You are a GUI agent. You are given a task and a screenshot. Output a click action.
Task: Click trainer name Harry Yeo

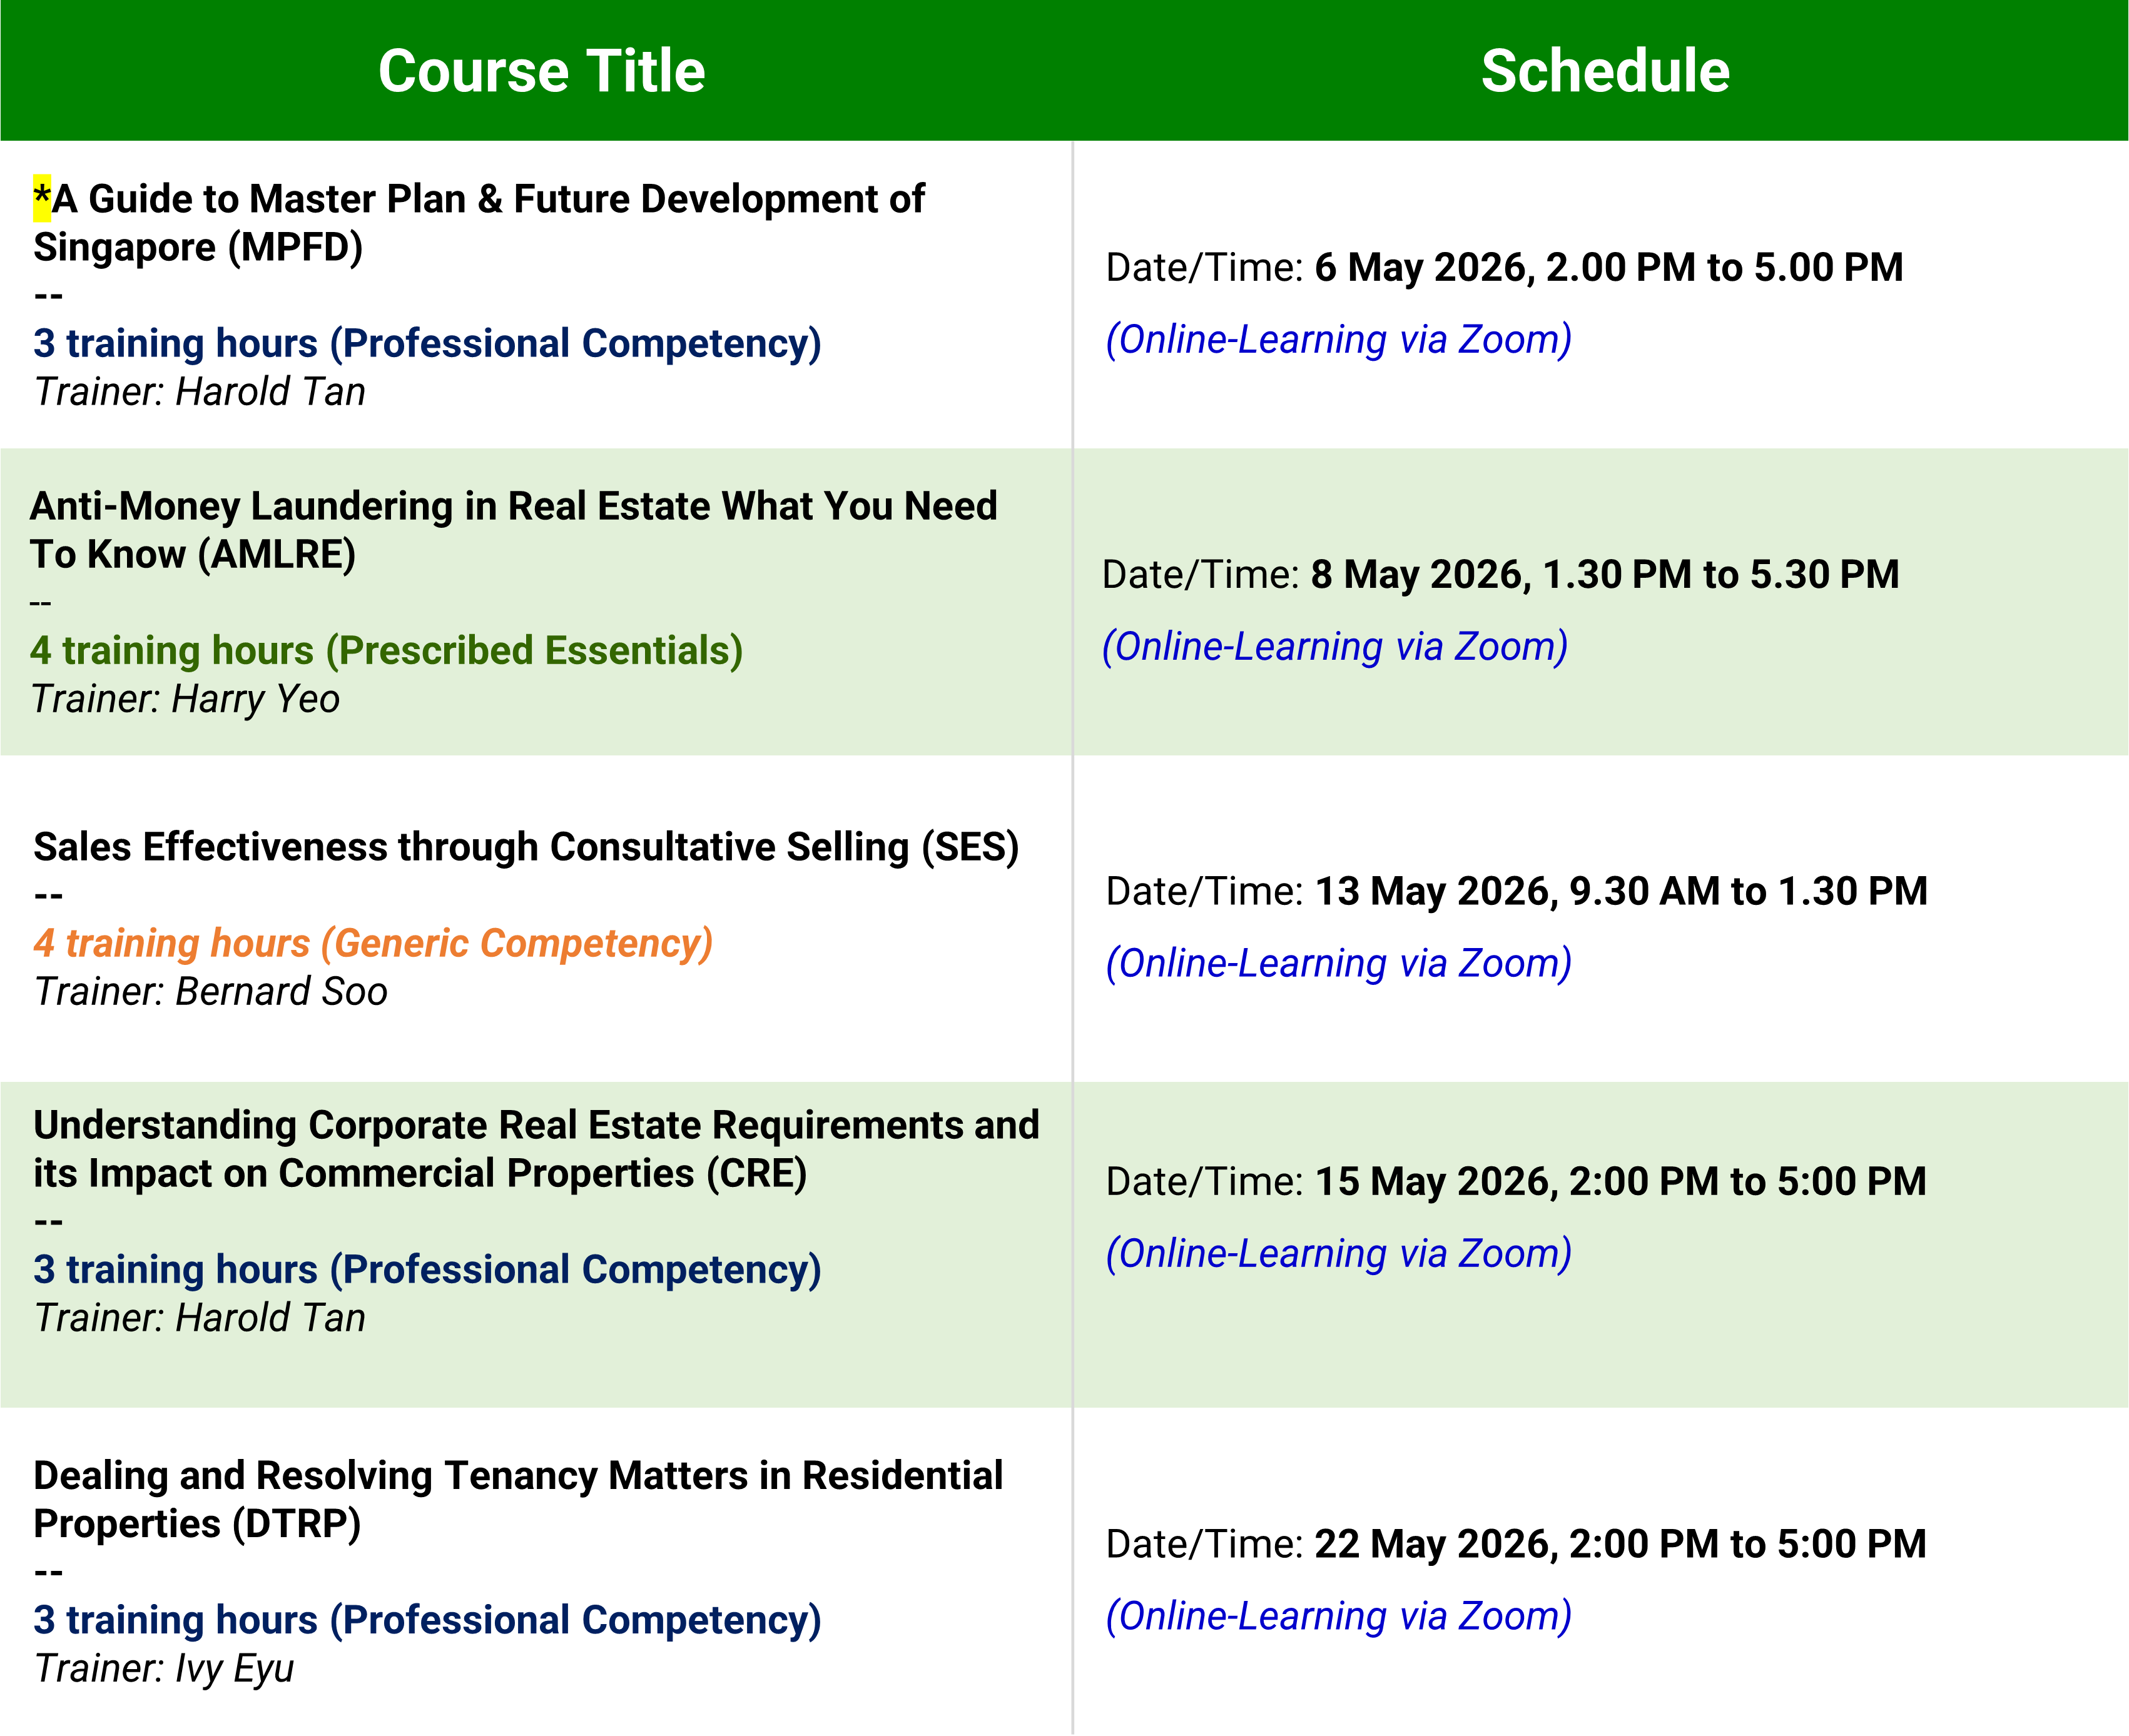point(255,699)
